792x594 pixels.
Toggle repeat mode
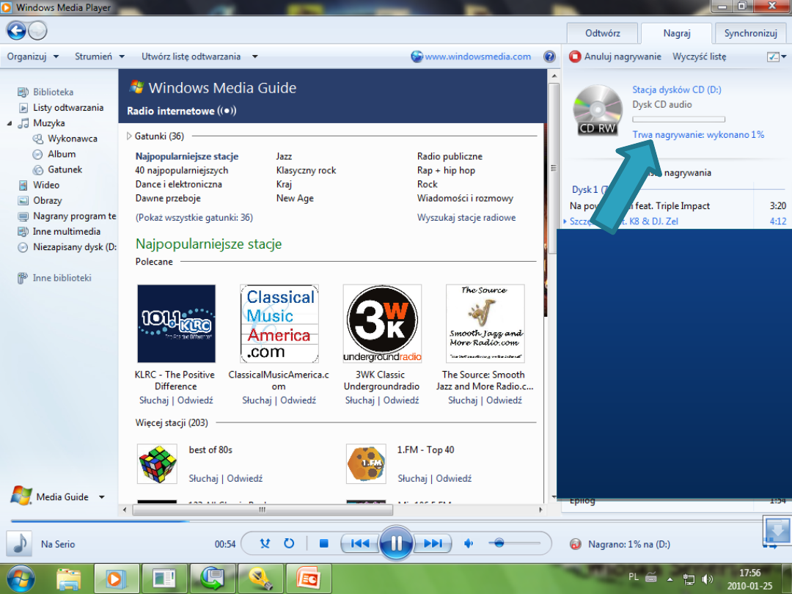coord(289,543)
